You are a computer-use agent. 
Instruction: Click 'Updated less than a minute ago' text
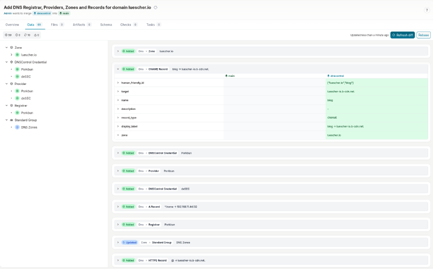coord(369,35)
